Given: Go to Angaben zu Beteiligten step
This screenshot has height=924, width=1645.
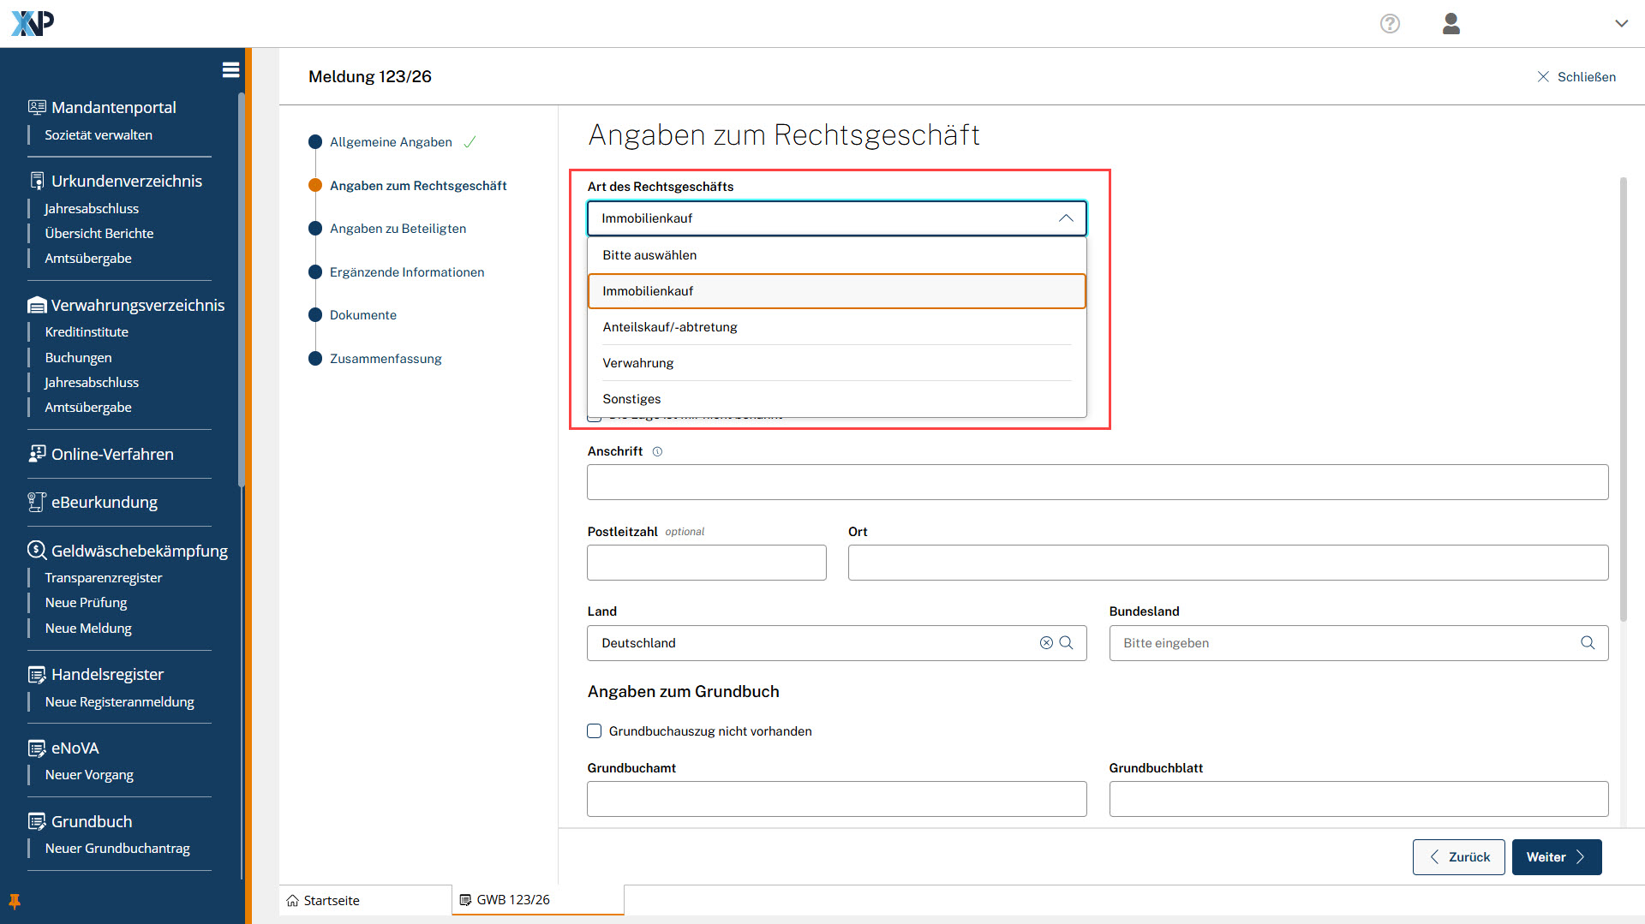Looking at the screenshot, I should point(398,229).
